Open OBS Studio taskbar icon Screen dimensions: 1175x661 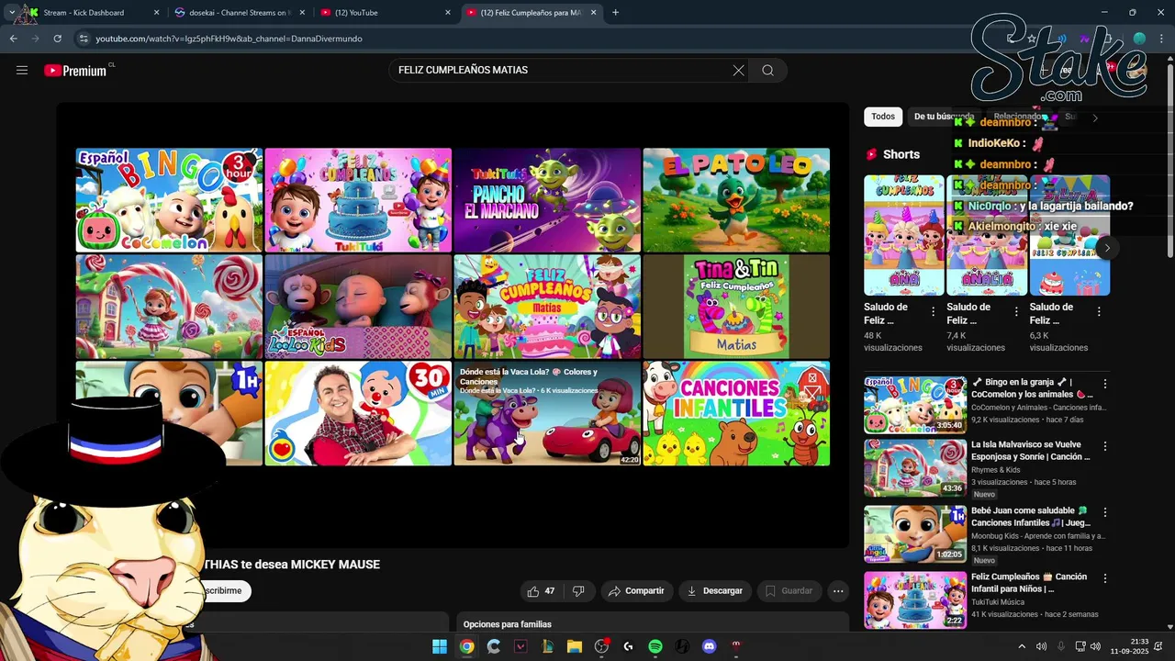[601, 646]
